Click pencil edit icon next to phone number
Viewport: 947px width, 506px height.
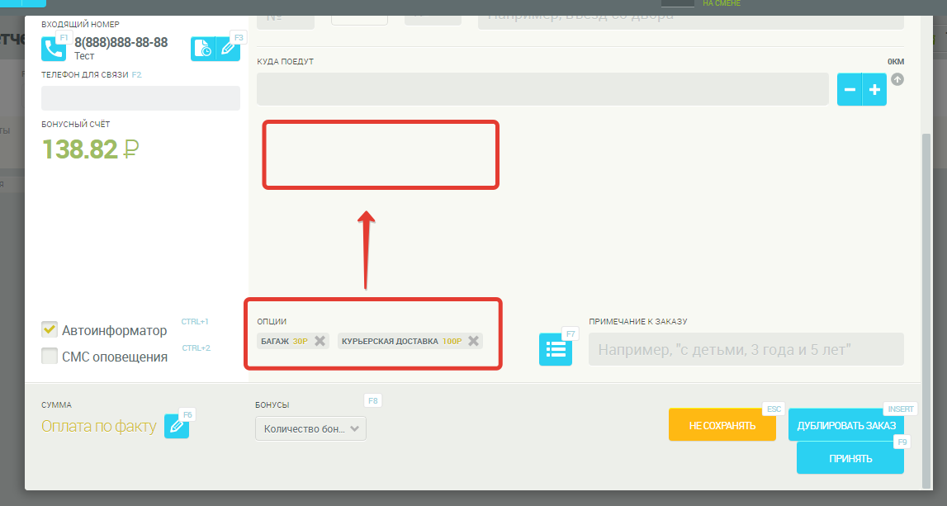click(228, 50)
